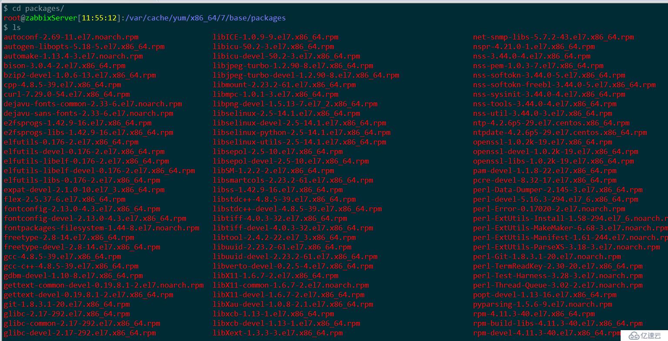Click glibc-common-2.17-292.el7.x86_64.rpm filename
Screen dimensions: 668x341
click(82, 324)
